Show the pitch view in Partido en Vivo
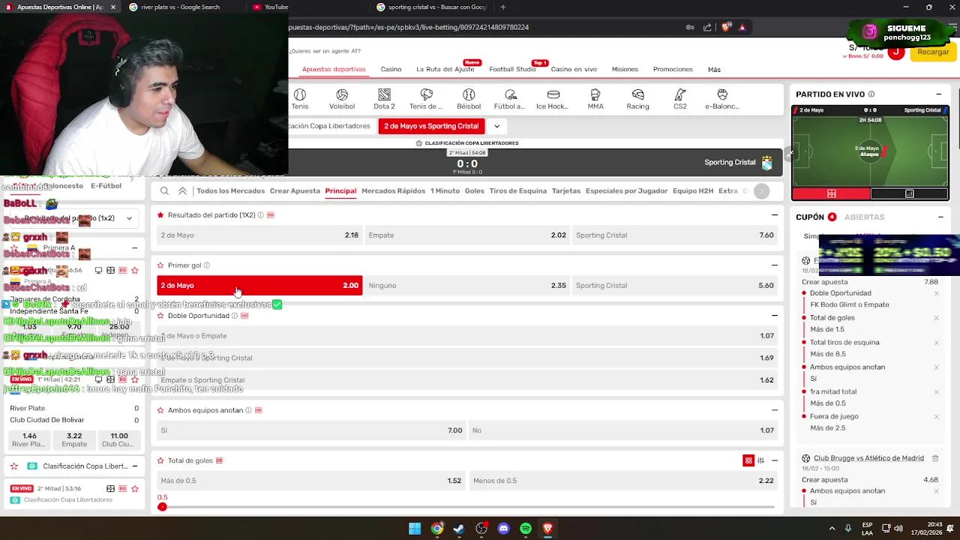The width and height of the screenshot is (960, 540). [x=832, y=193]
